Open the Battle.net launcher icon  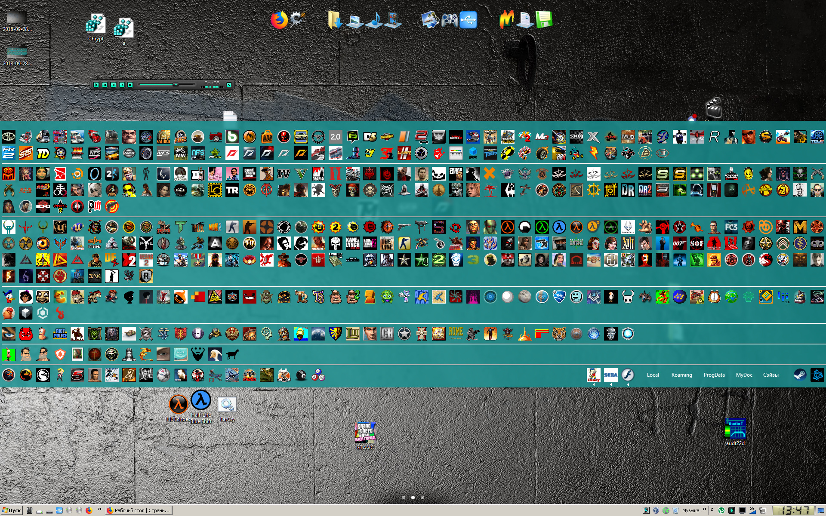(x=817, y=375)
